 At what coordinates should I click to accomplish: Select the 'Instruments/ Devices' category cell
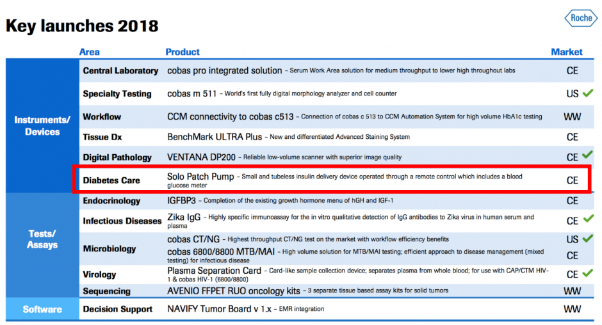pyautogui.click(x=42, y=125)
